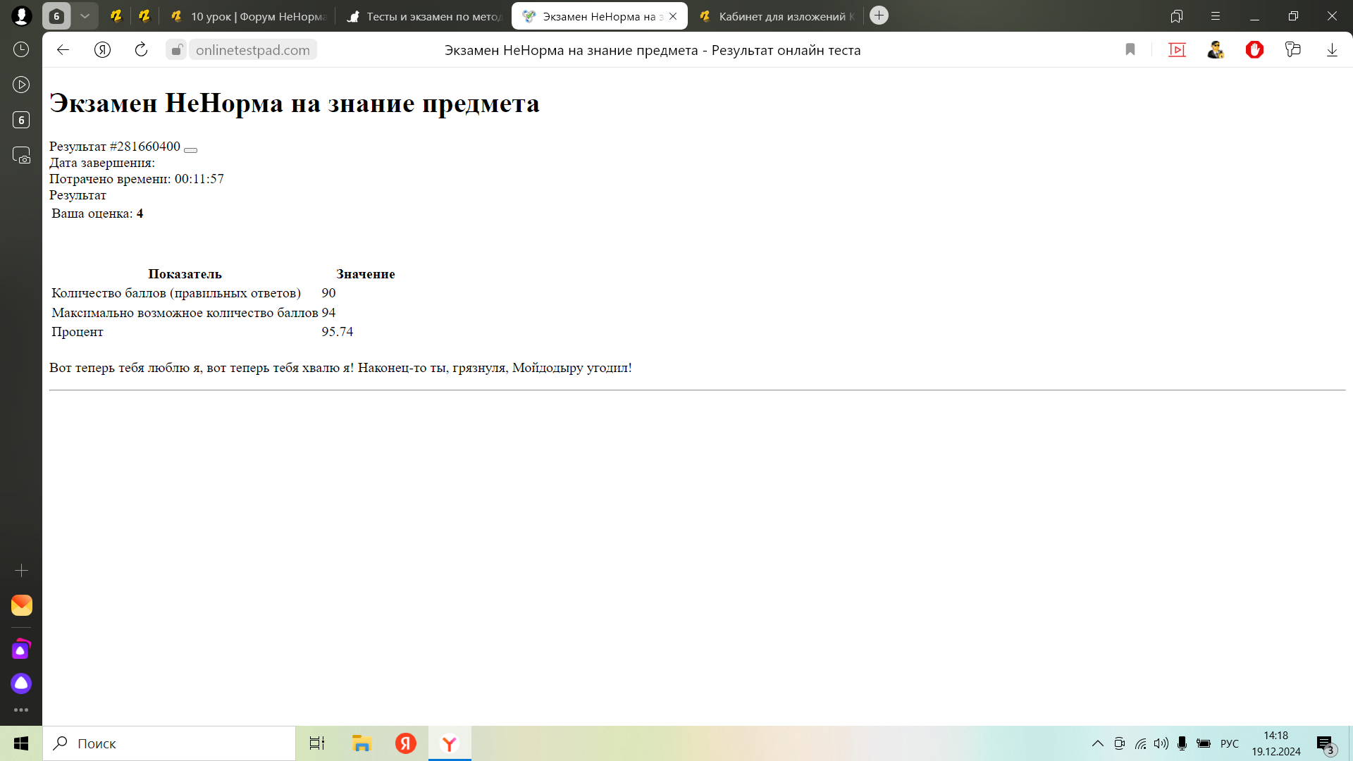Click small button next to result number
1353x761 pixels.
(x=190, y=150)
